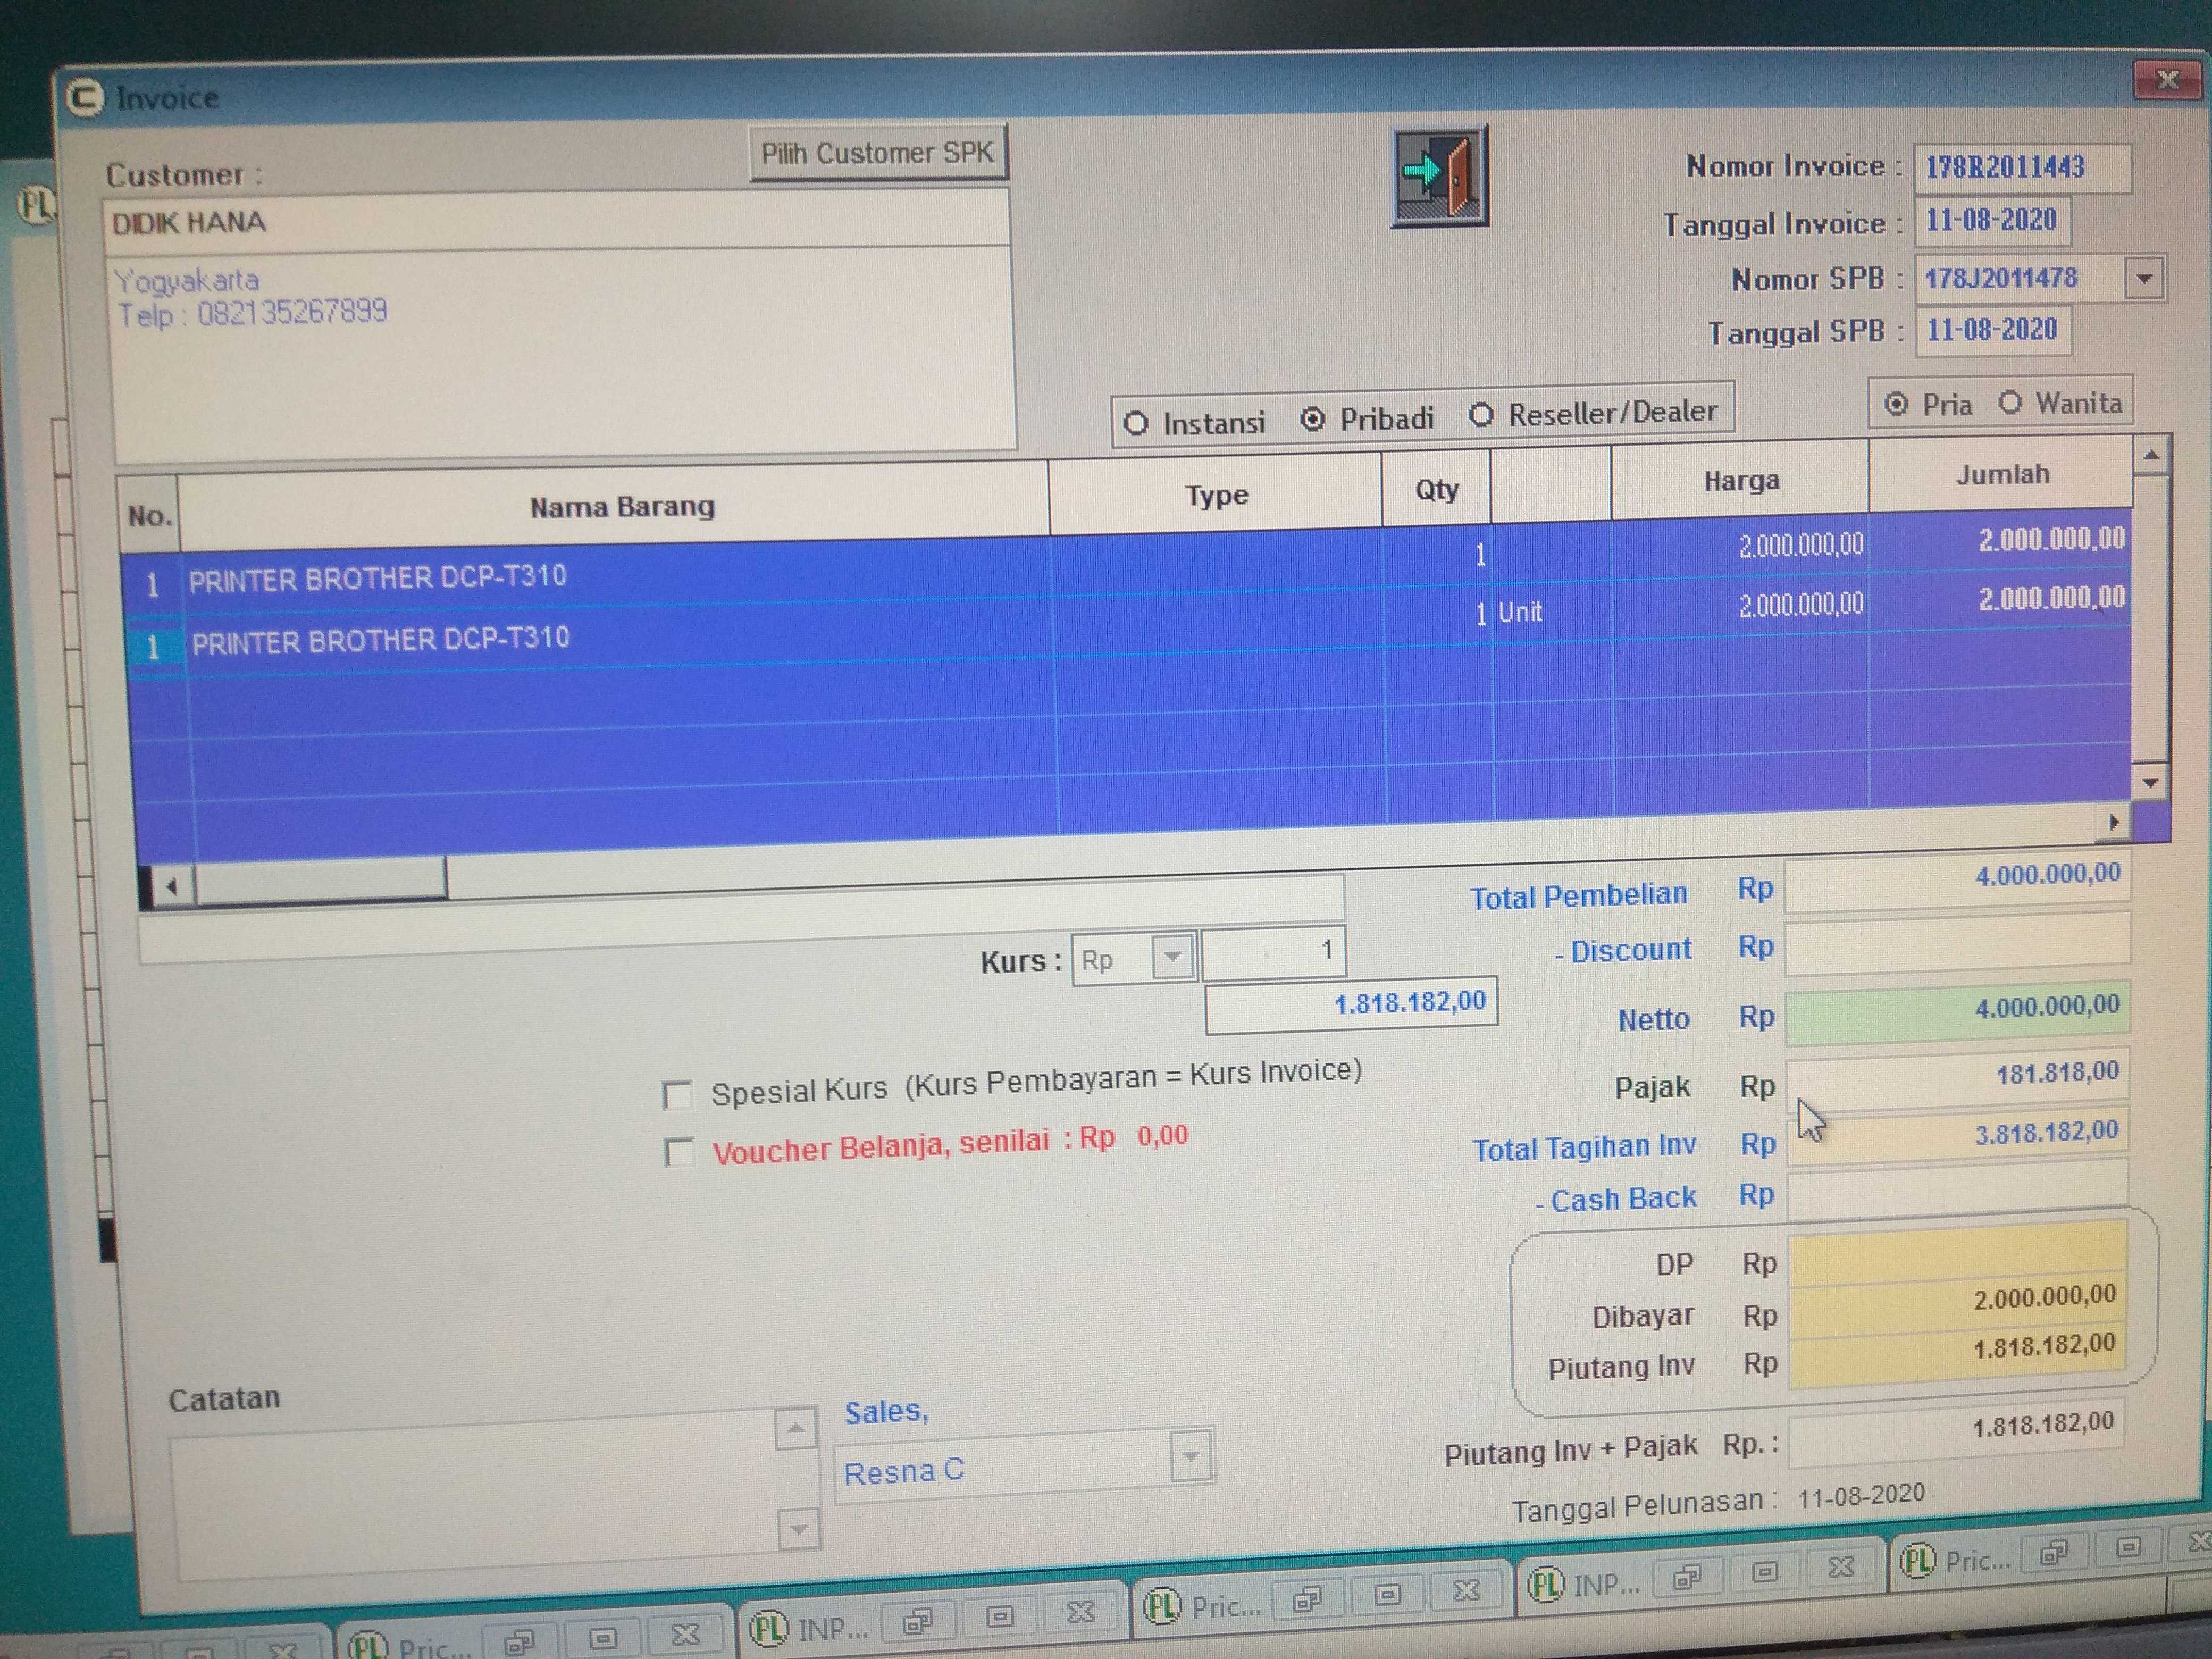The image size is (2212, 1659).
Task: Click the Catatan box scroll-up arrow
Action: point(796,1429)
